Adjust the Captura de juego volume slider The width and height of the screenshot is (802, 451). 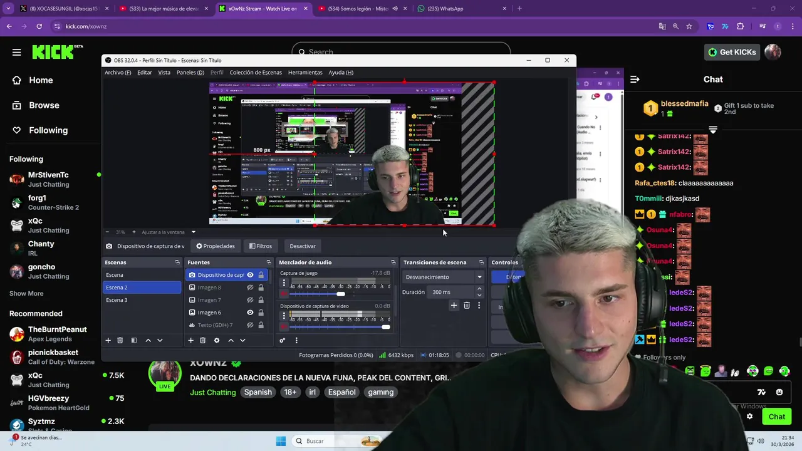(340, 294)
